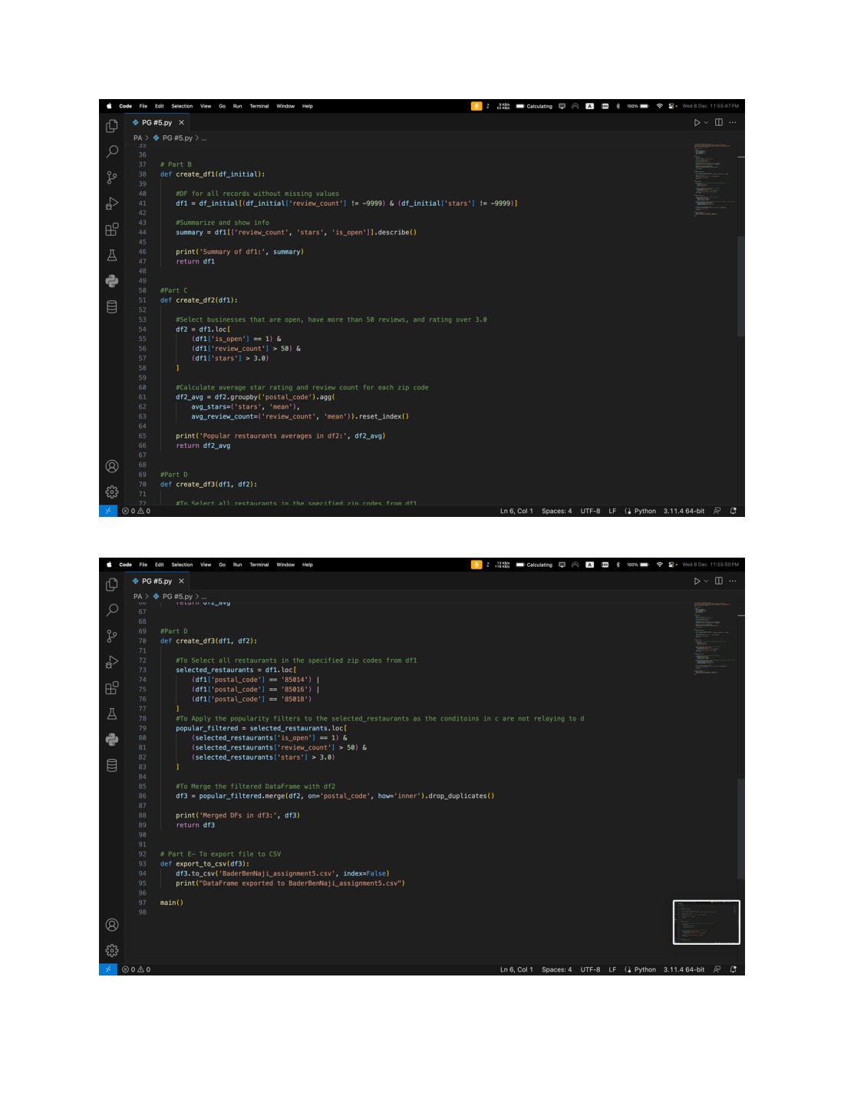Open Testing flask icon in upper VS Code window
This screenshot has height=1093, width=844.
[x=112, y=255]
